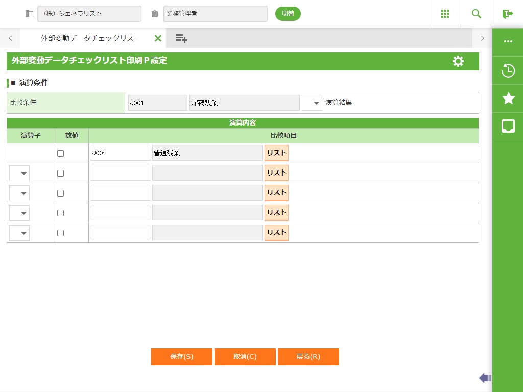Close the 外部変動データチェックリス tab
Viewport: 523px width, 392px height.
pyautogui.click(x=158, y=38)
